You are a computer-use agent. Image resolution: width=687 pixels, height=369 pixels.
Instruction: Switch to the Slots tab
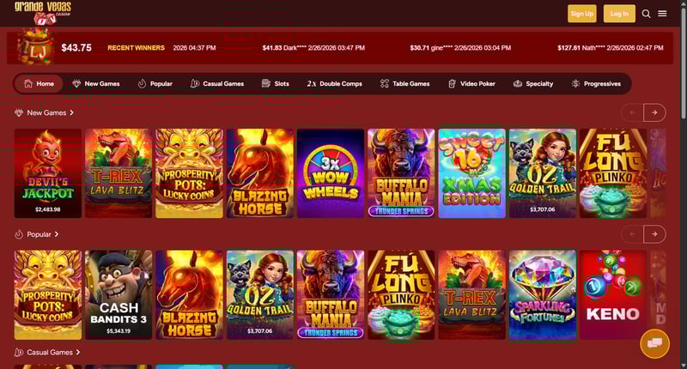275,83
